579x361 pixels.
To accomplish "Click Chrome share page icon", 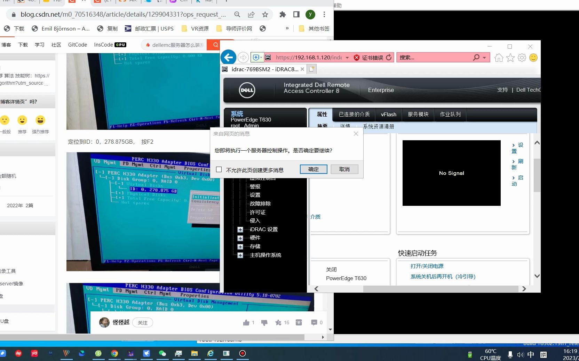I will (251, 14).
